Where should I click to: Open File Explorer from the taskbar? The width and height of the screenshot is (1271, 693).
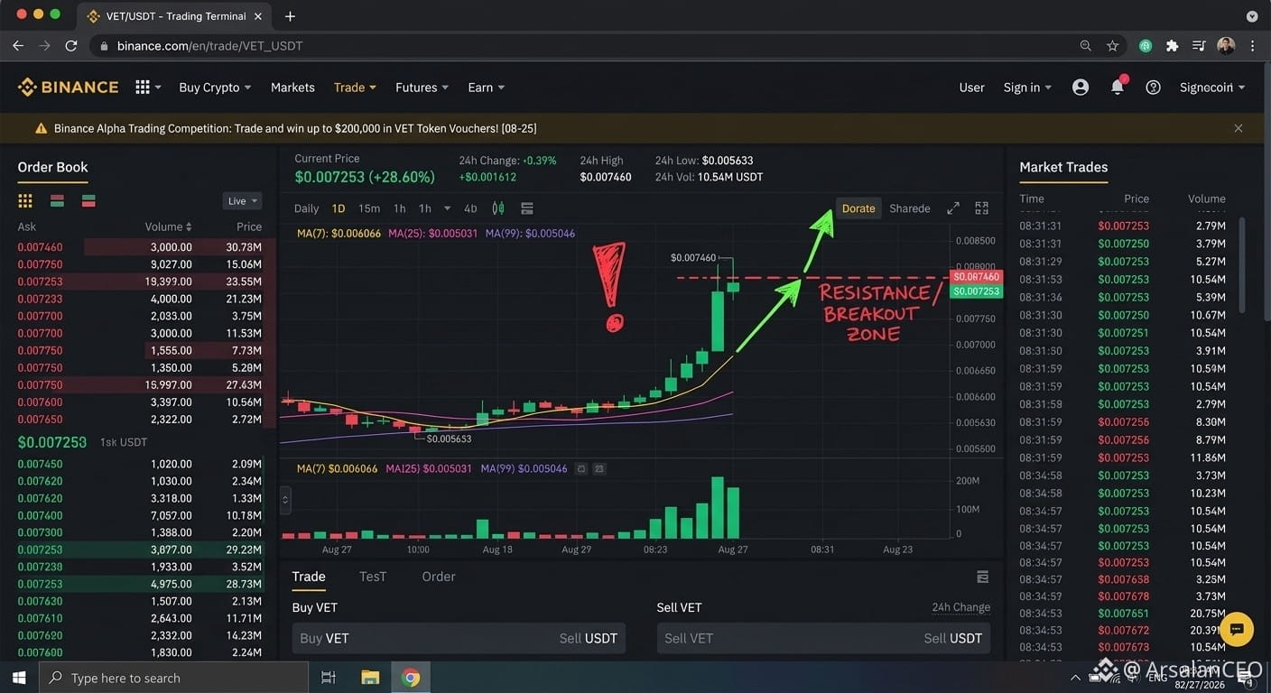click(x=370, y=678)
